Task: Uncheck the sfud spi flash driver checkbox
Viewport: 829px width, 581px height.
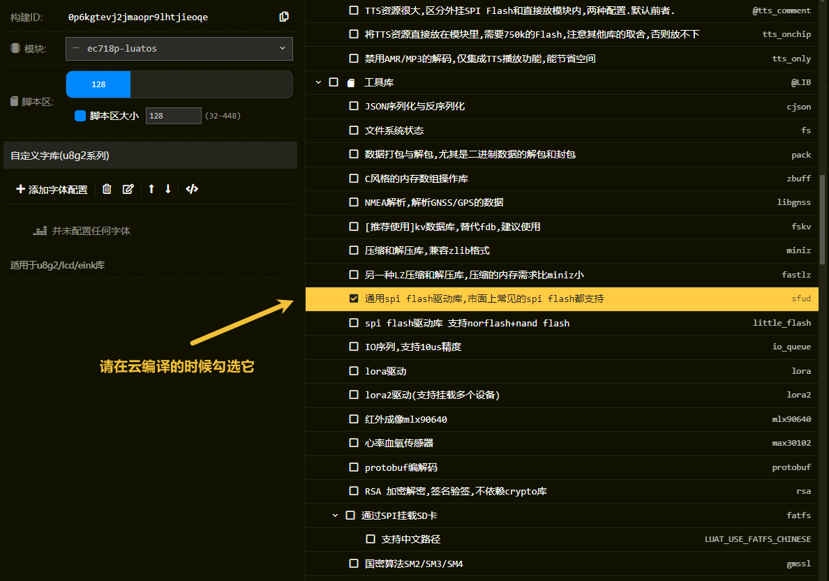Action: pos(354,299)
